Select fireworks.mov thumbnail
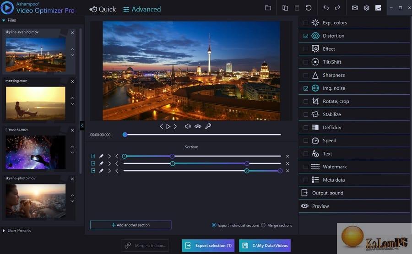Screen dimensions: 412x254 pos(35,152)
